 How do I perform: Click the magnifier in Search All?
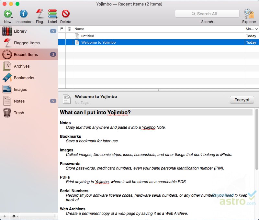pos(193,14)
